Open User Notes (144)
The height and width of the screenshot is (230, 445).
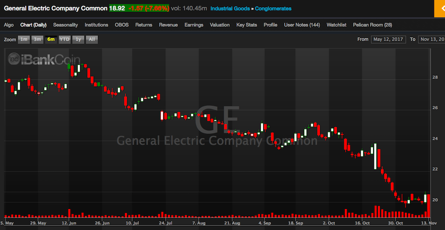click(x=302, y=25)
